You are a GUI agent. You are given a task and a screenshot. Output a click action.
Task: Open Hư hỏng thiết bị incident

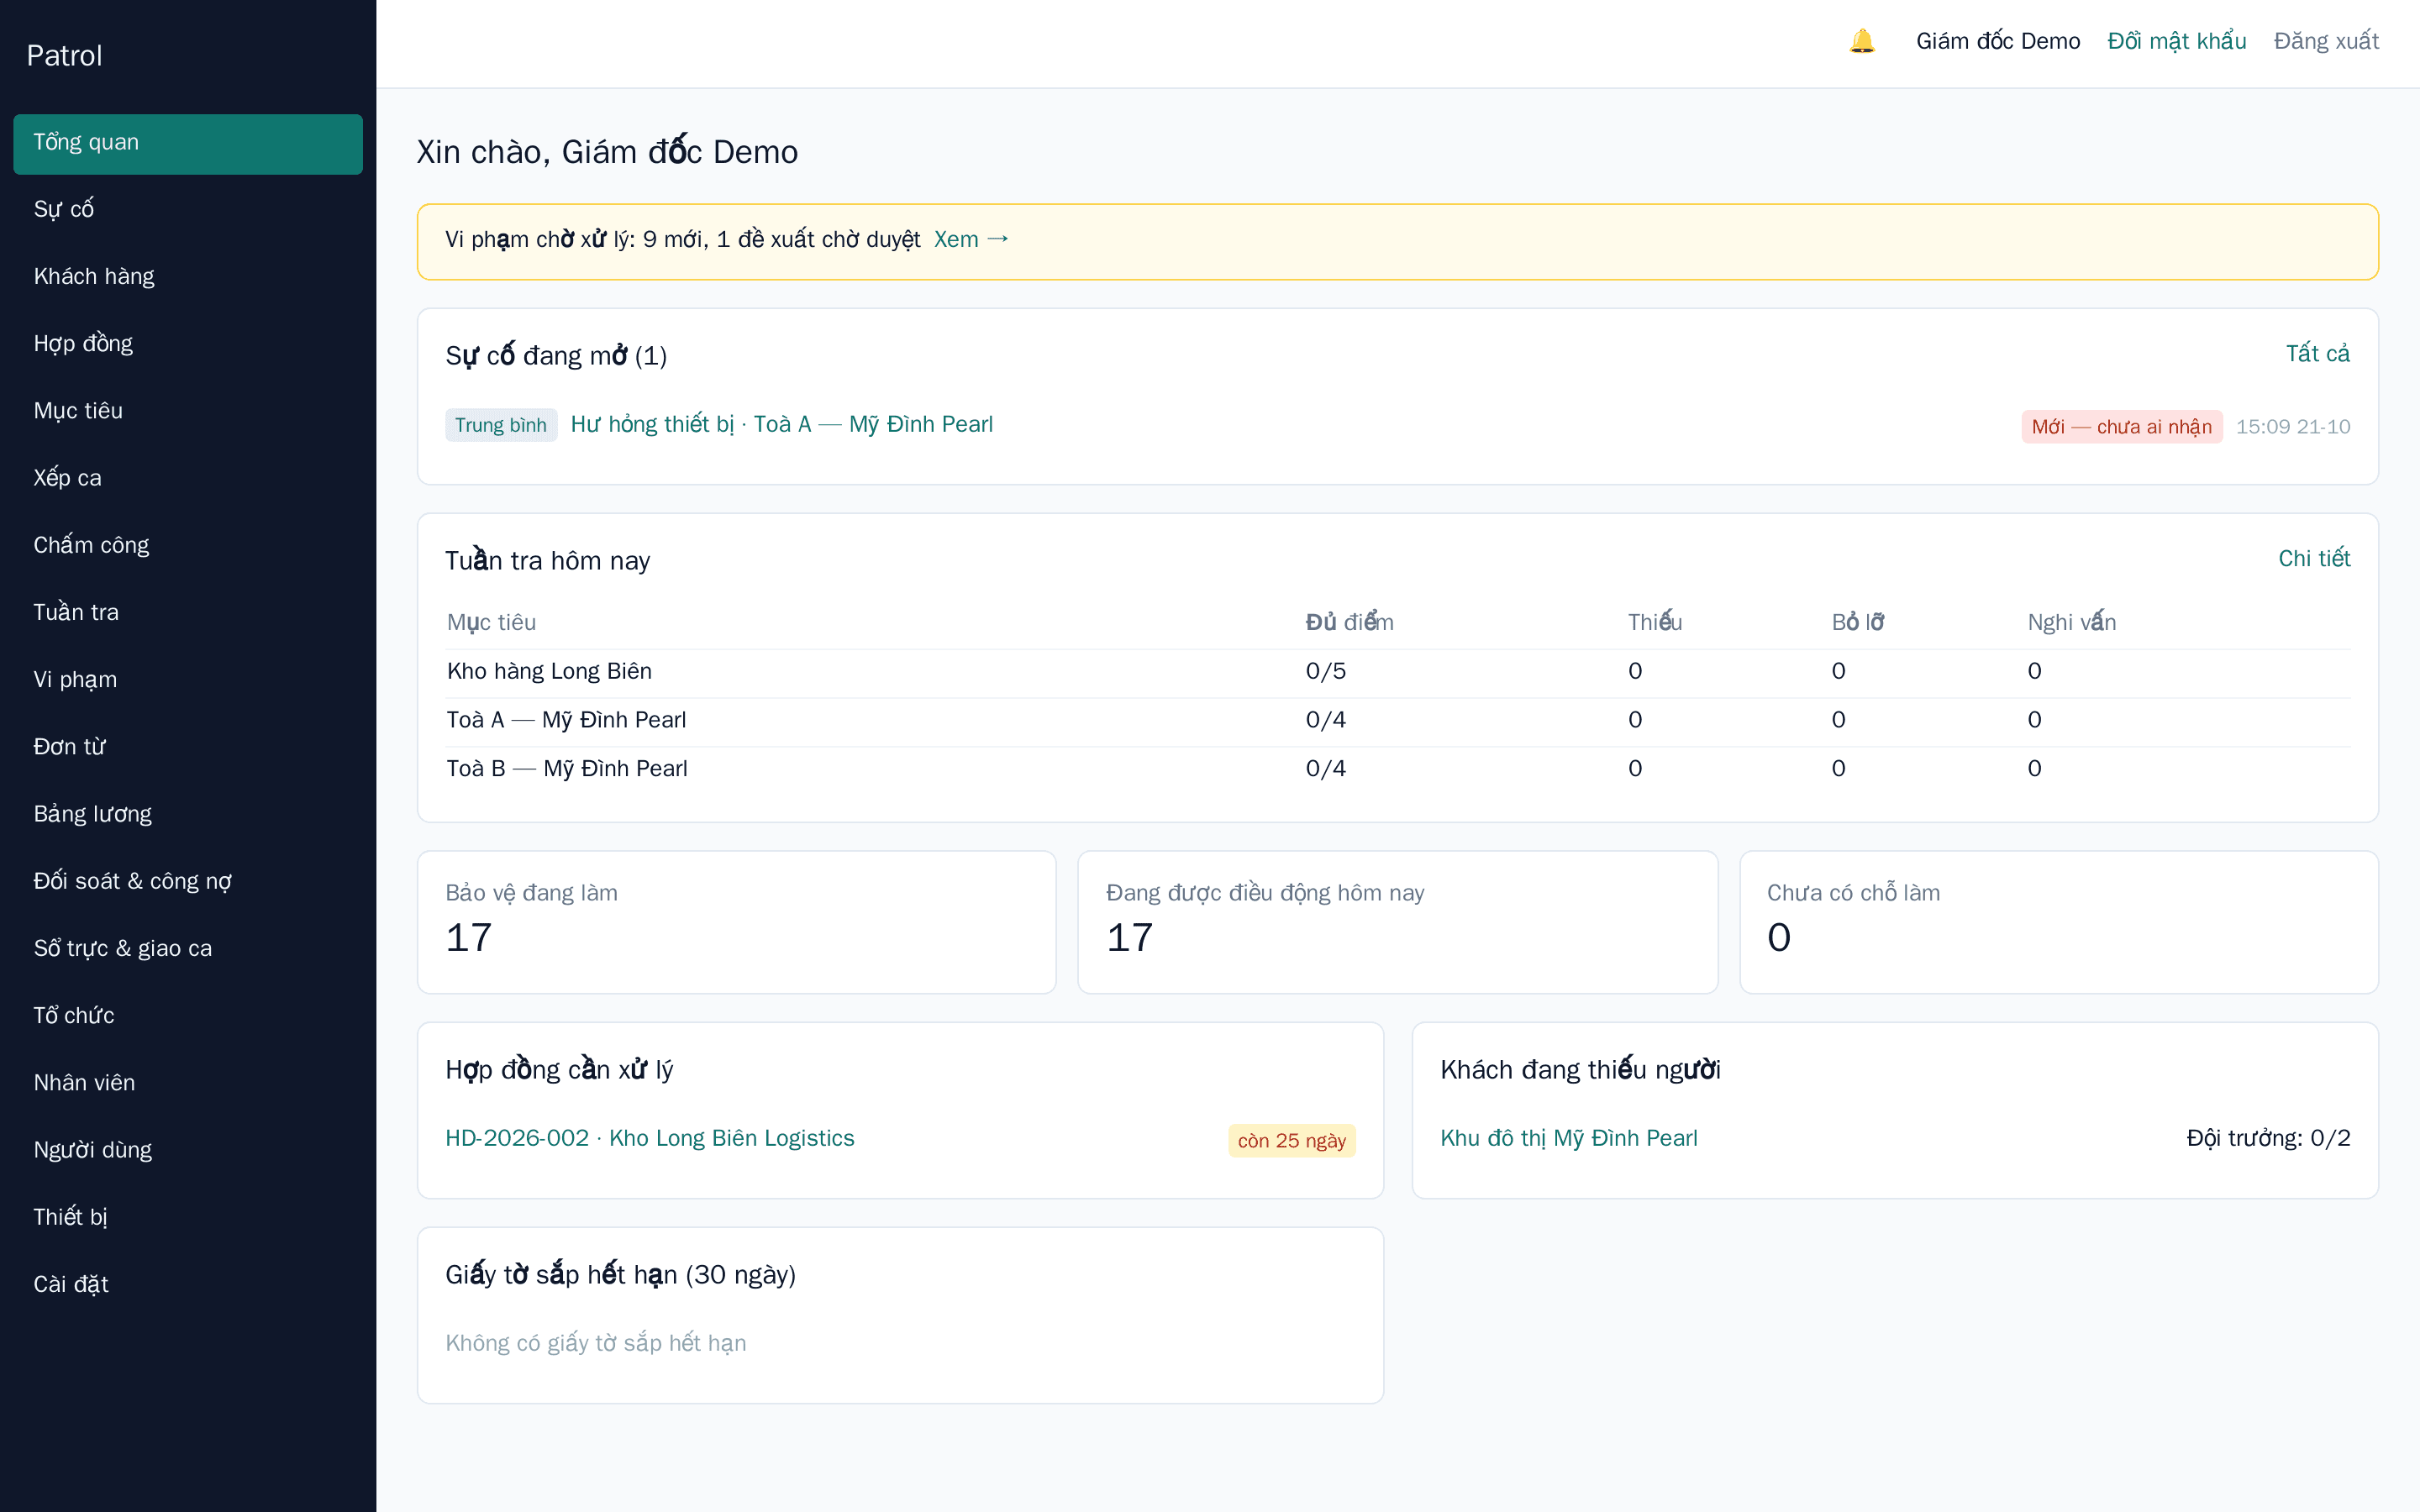[781, 424]
